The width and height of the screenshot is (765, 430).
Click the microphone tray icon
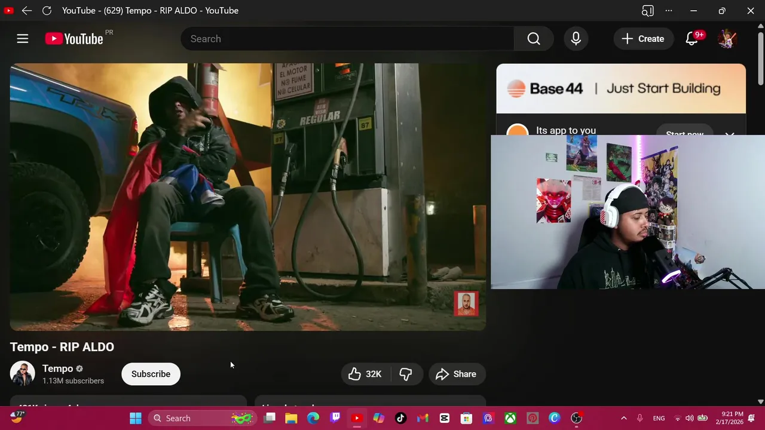click(640, 418)
